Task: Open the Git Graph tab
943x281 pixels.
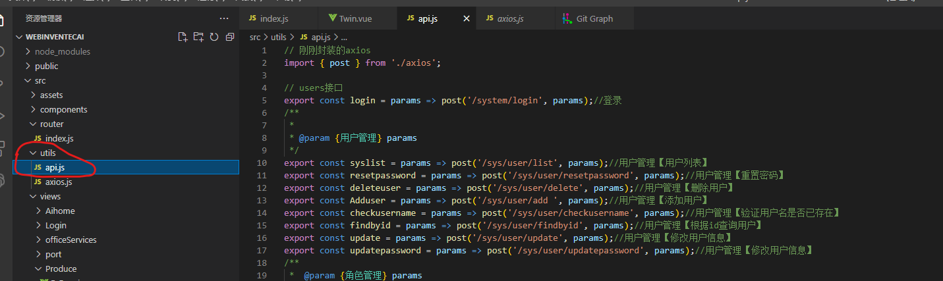Action: point(594,18)
